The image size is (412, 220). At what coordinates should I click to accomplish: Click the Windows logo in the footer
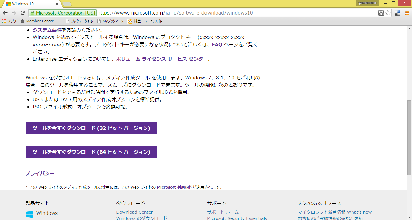[x=30, y=214]
